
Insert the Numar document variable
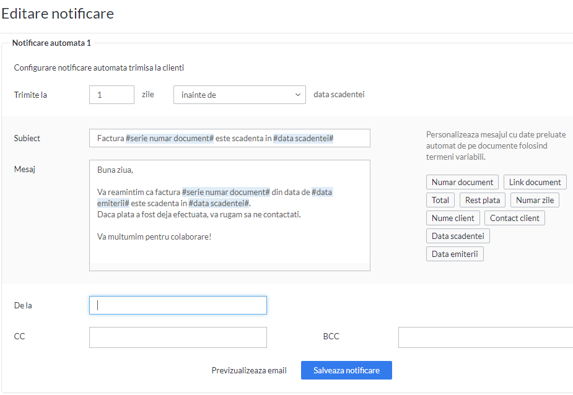(x=462, y=182)
